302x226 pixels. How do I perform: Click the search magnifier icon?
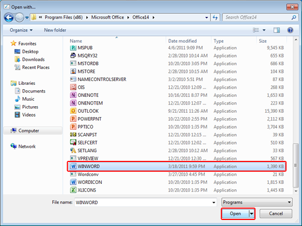pyautogui.click(x=294, y=18)
